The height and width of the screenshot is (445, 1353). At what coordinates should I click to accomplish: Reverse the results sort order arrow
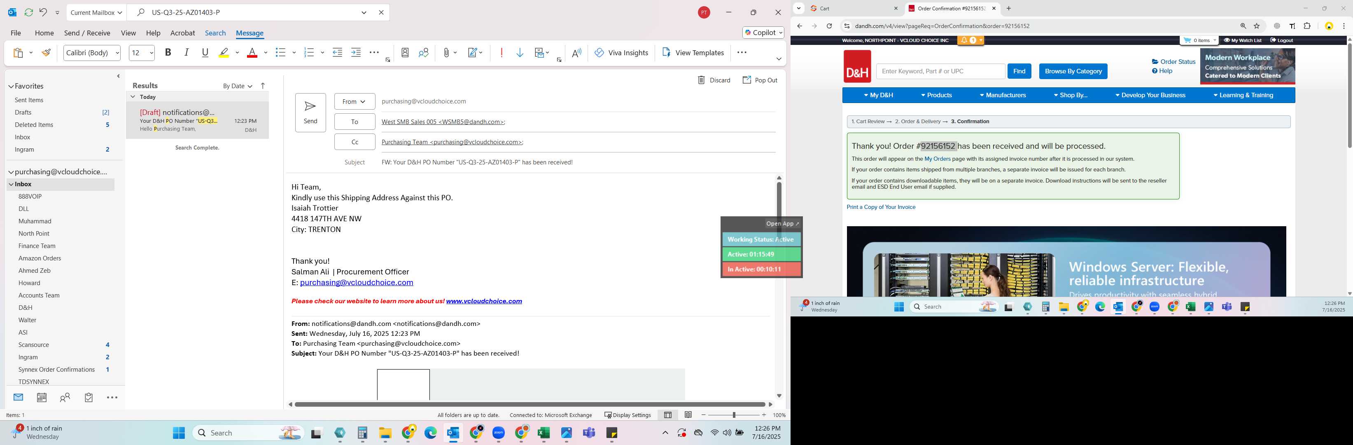263,86
